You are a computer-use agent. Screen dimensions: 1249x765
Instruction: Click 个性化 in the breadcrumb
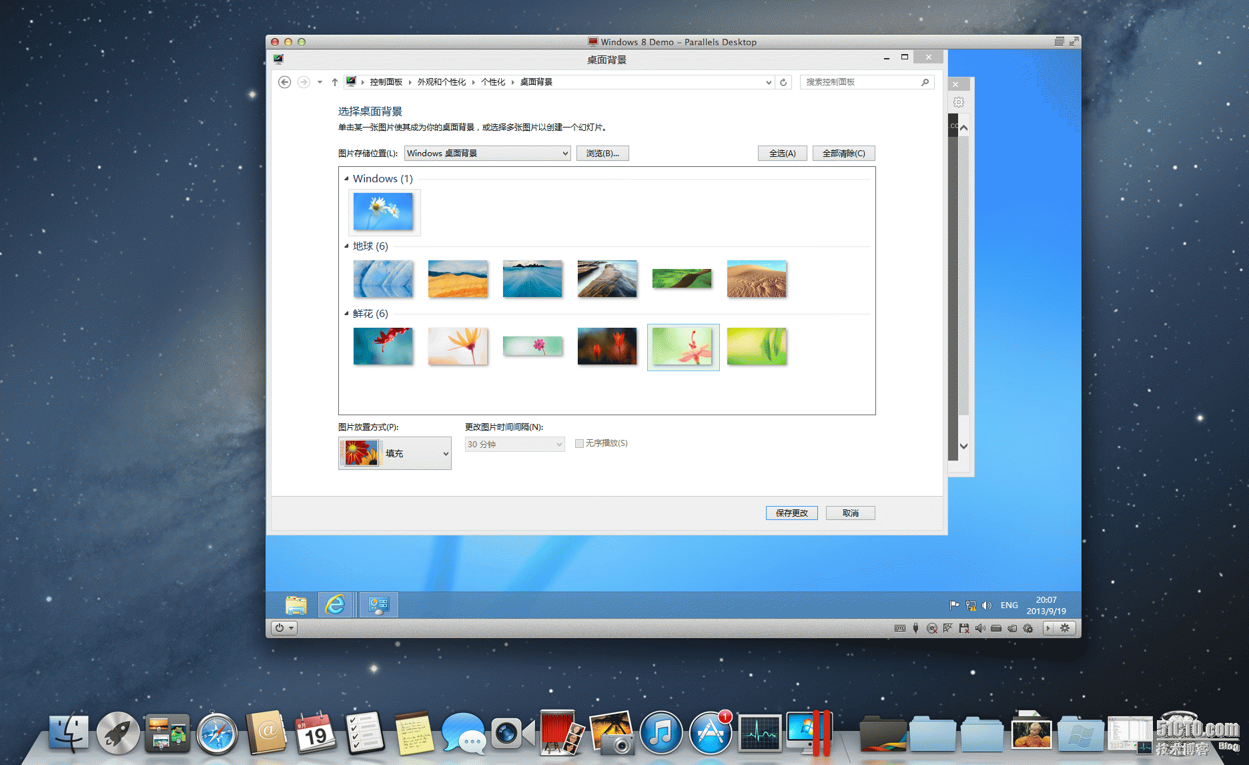[x=493, y=82]
